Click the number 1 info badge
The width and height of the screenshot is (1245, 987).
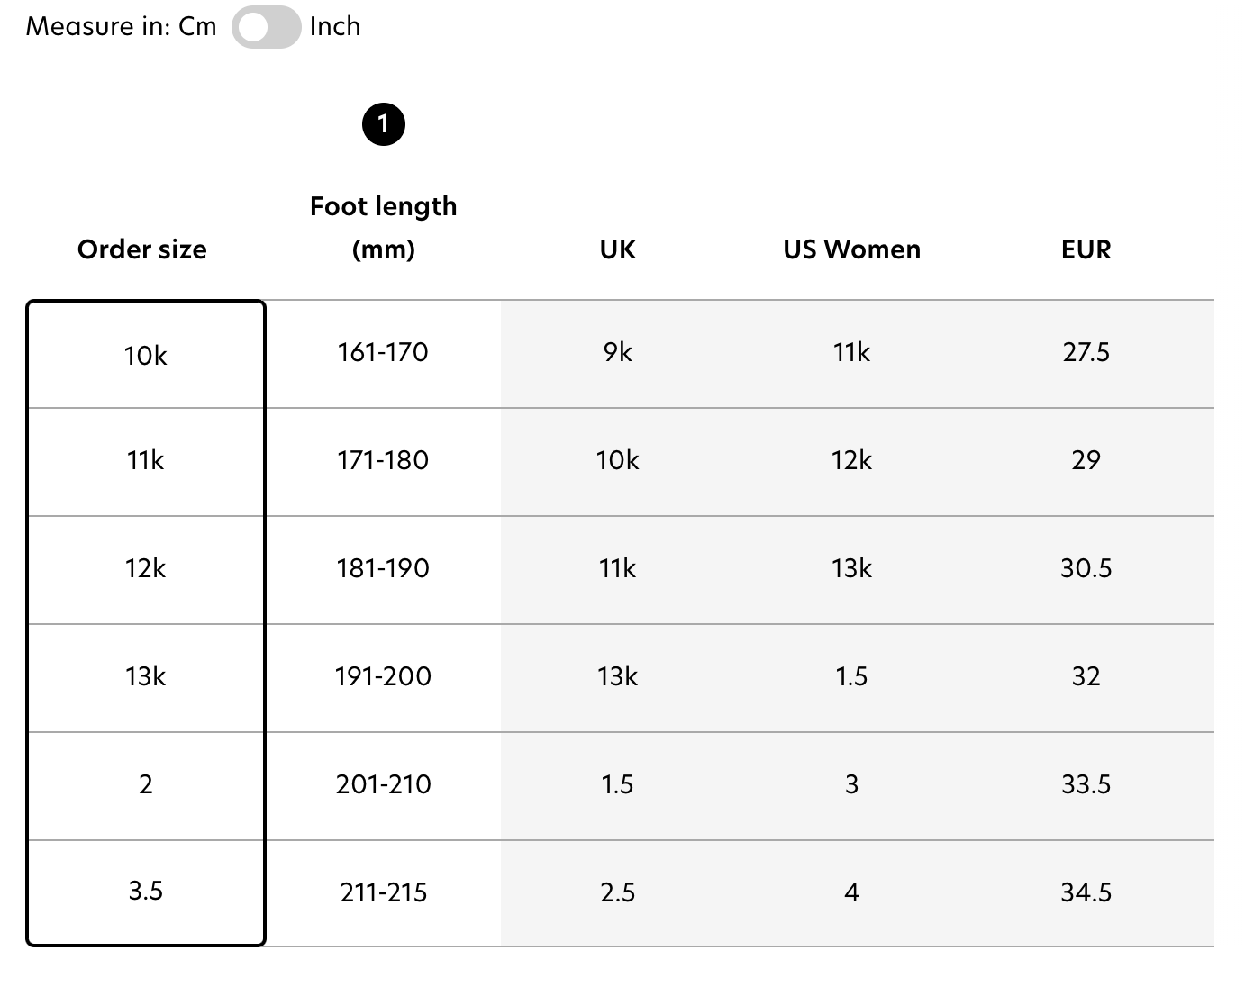(384, 124)
